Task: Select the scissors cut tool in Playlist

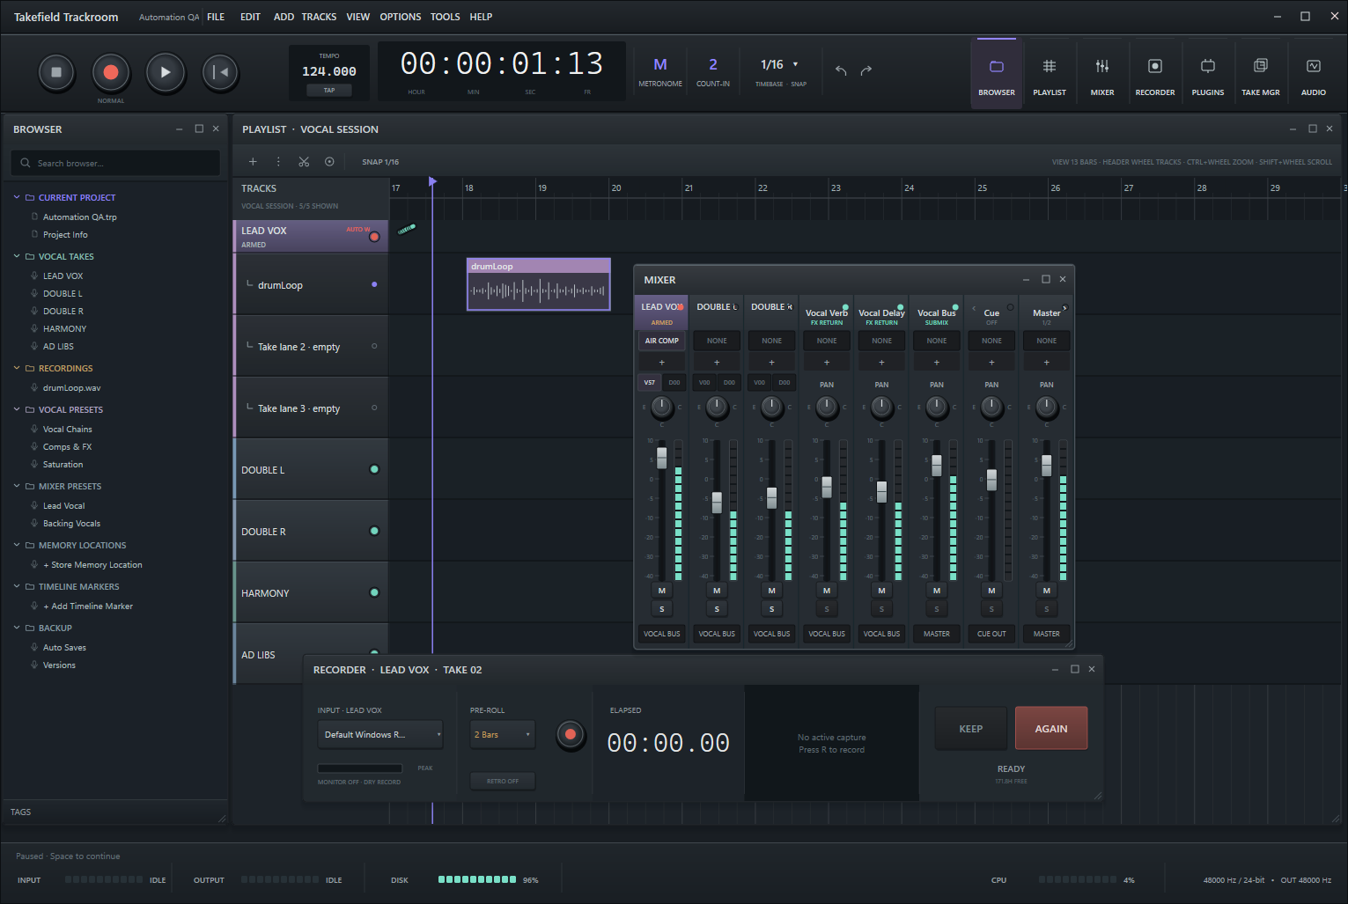Action: point(304,162)
